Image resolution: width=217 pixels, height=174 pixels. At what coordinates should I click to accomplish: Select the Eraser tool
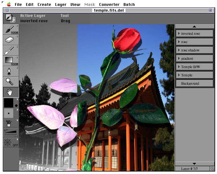[x=11, y=40]
